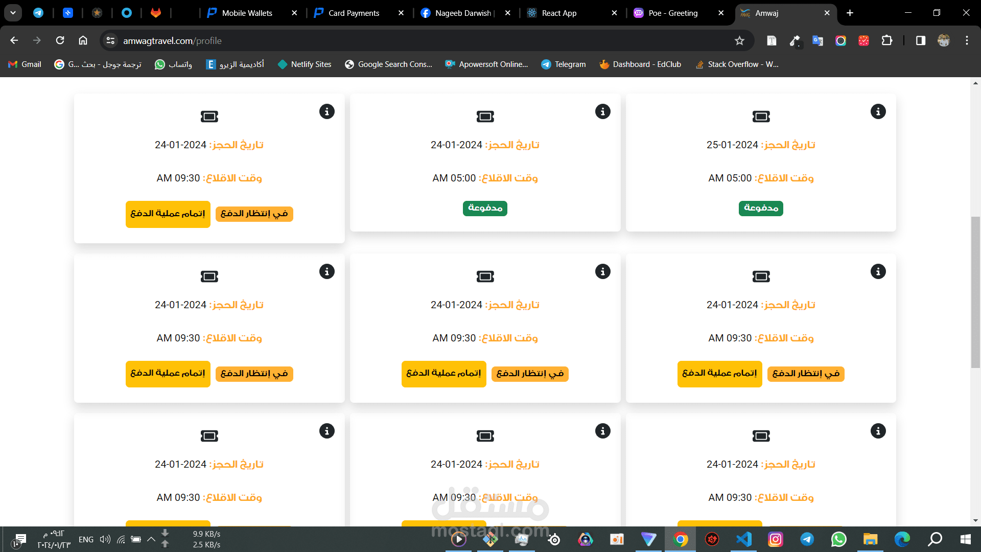
Task: Show hidden system tray icons
Action: (151, 539)
